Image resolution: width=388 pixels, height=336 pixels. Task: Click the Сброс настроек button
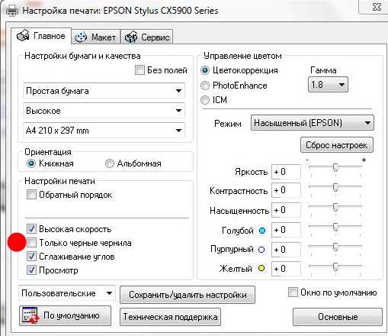click(x=337, y=145)
